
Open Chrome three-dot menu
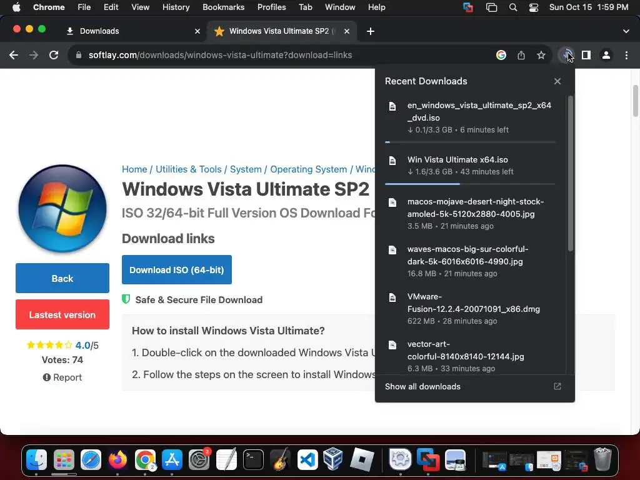click(x=626, y=55)
